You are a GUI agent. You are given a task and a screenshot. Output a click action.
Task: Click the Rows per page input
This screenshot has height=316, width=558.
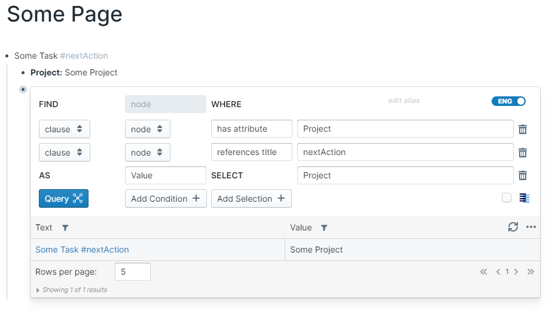pos(132,272)
